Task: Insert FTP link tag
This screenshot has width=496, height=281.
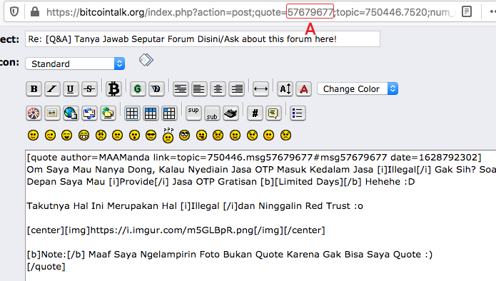Action: (108, 113)
